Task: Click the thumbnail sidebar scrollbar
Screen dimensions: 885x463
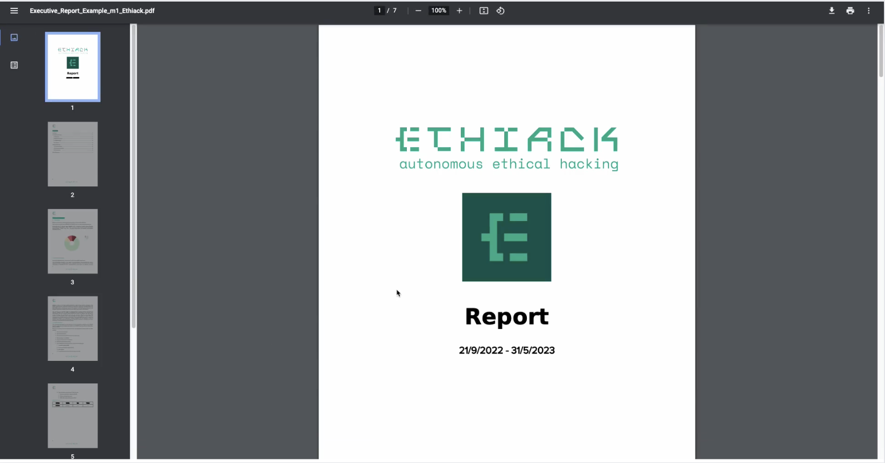Action: tap(134, 177)
